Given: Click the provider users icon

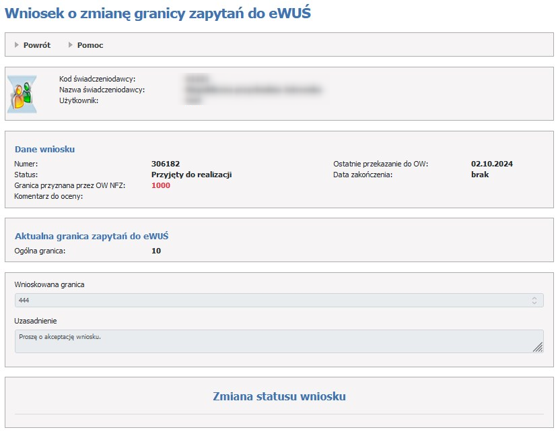Looking at the screenshot, I should point(22,93).
